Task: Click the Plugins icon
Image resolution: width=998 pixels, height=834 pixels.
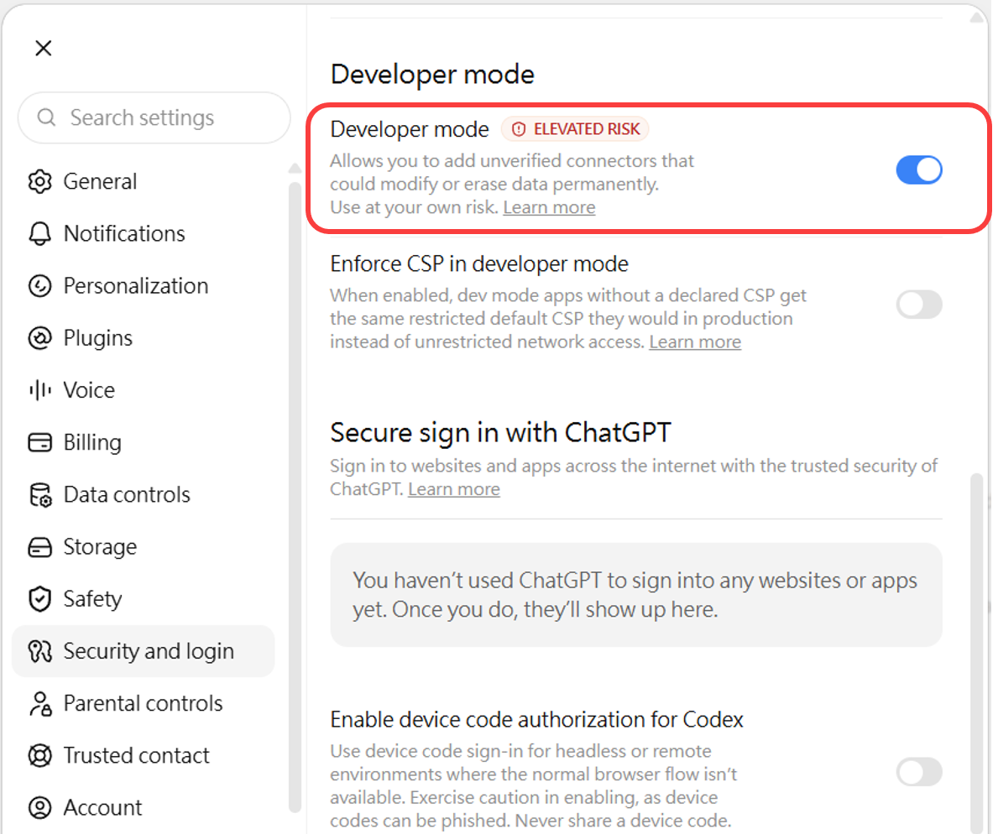Action: [x=39, y=338]
